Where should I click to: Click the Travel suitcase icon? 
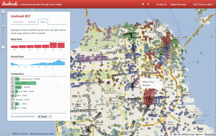(13, 95)
